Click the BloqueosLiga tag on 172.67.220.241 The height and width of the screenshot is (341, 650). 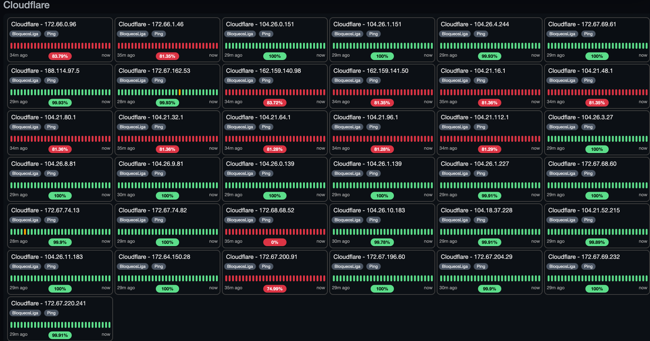25,313
